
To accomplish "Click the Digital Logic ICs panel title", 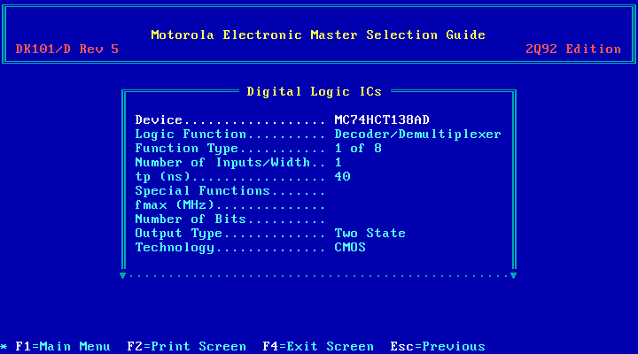I will click(314, 91).
